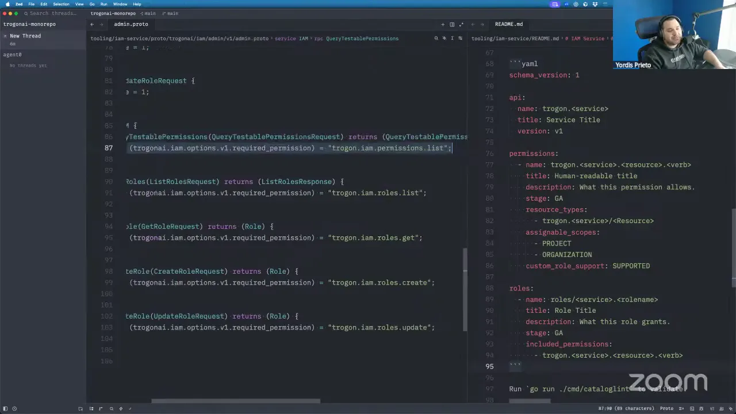Expand the rpc QueryTestablePermissions breadcrumb
The image size is (736, 414).
356,39
